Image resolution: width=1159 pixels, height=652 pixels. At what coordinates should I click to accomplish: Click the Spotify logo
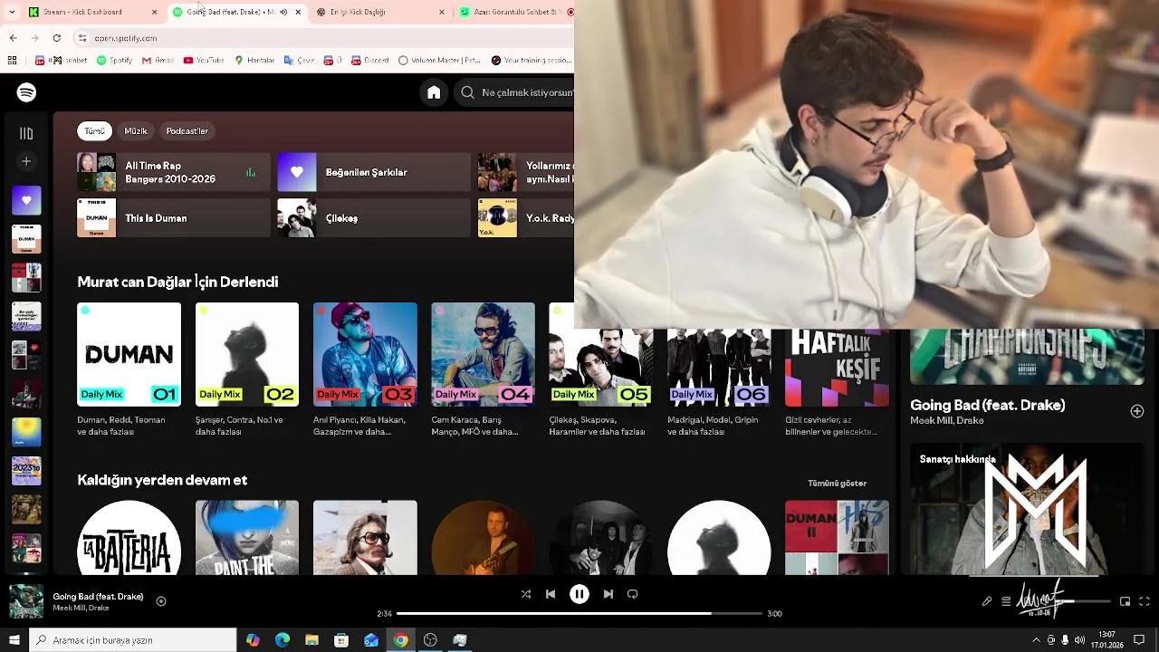click(26, 92)
